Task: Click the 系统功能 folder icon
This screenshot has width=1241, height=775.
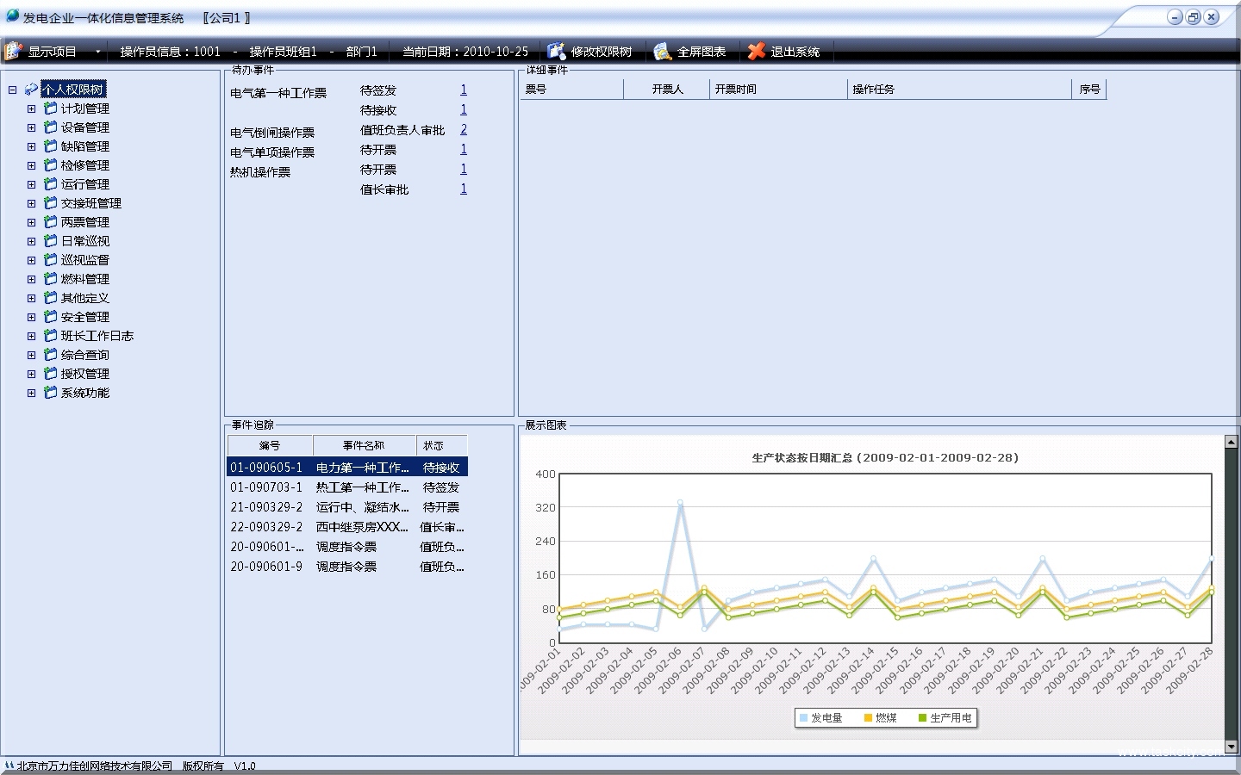Action: pos(50,392)
